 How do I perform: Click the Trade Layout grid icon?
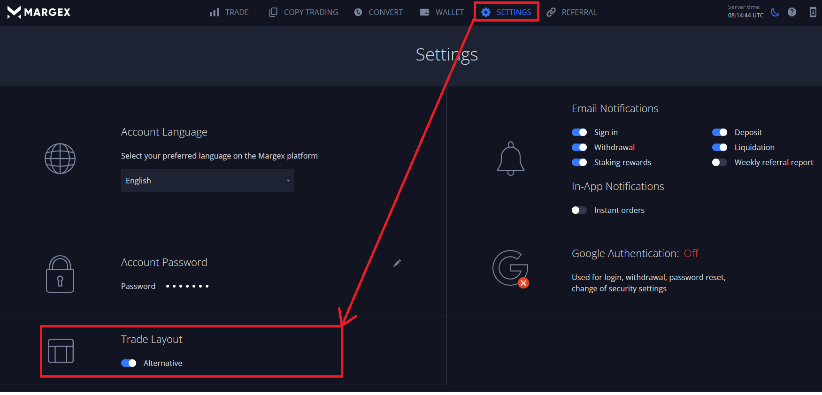click(x=61, y=351)
